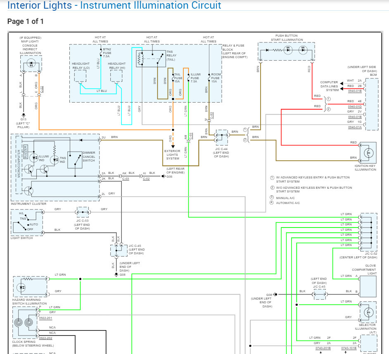Click the J/C C-44 junction connector

coord(222,137)
